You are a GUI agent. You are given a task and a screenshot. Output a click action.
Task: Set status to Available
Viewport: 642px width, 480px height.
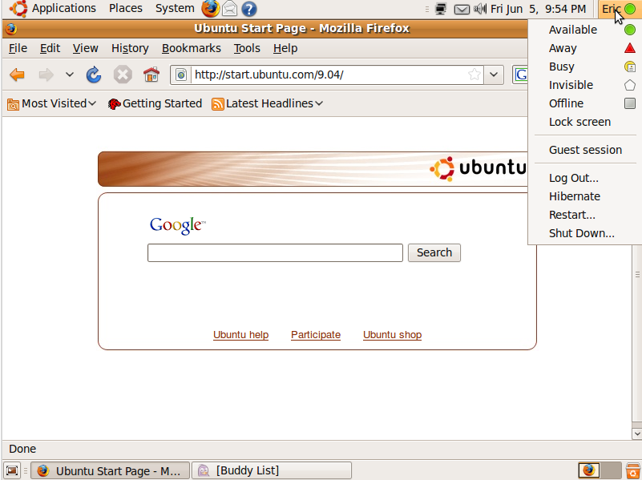pos(584,30)
